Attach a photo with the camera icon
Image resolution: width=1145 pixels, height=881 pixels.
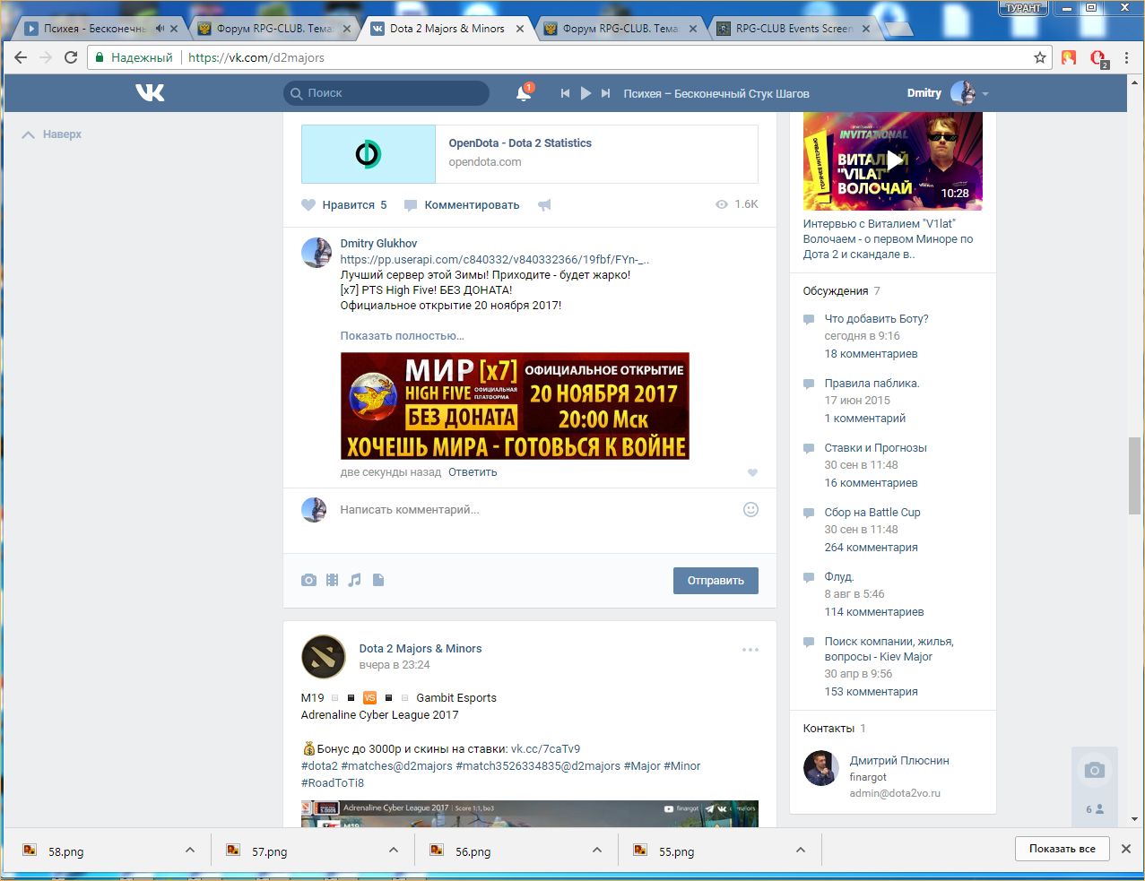tap(308, 580)
